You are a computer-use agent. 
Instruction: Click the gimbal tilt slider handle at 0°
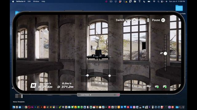click(165, 53)
